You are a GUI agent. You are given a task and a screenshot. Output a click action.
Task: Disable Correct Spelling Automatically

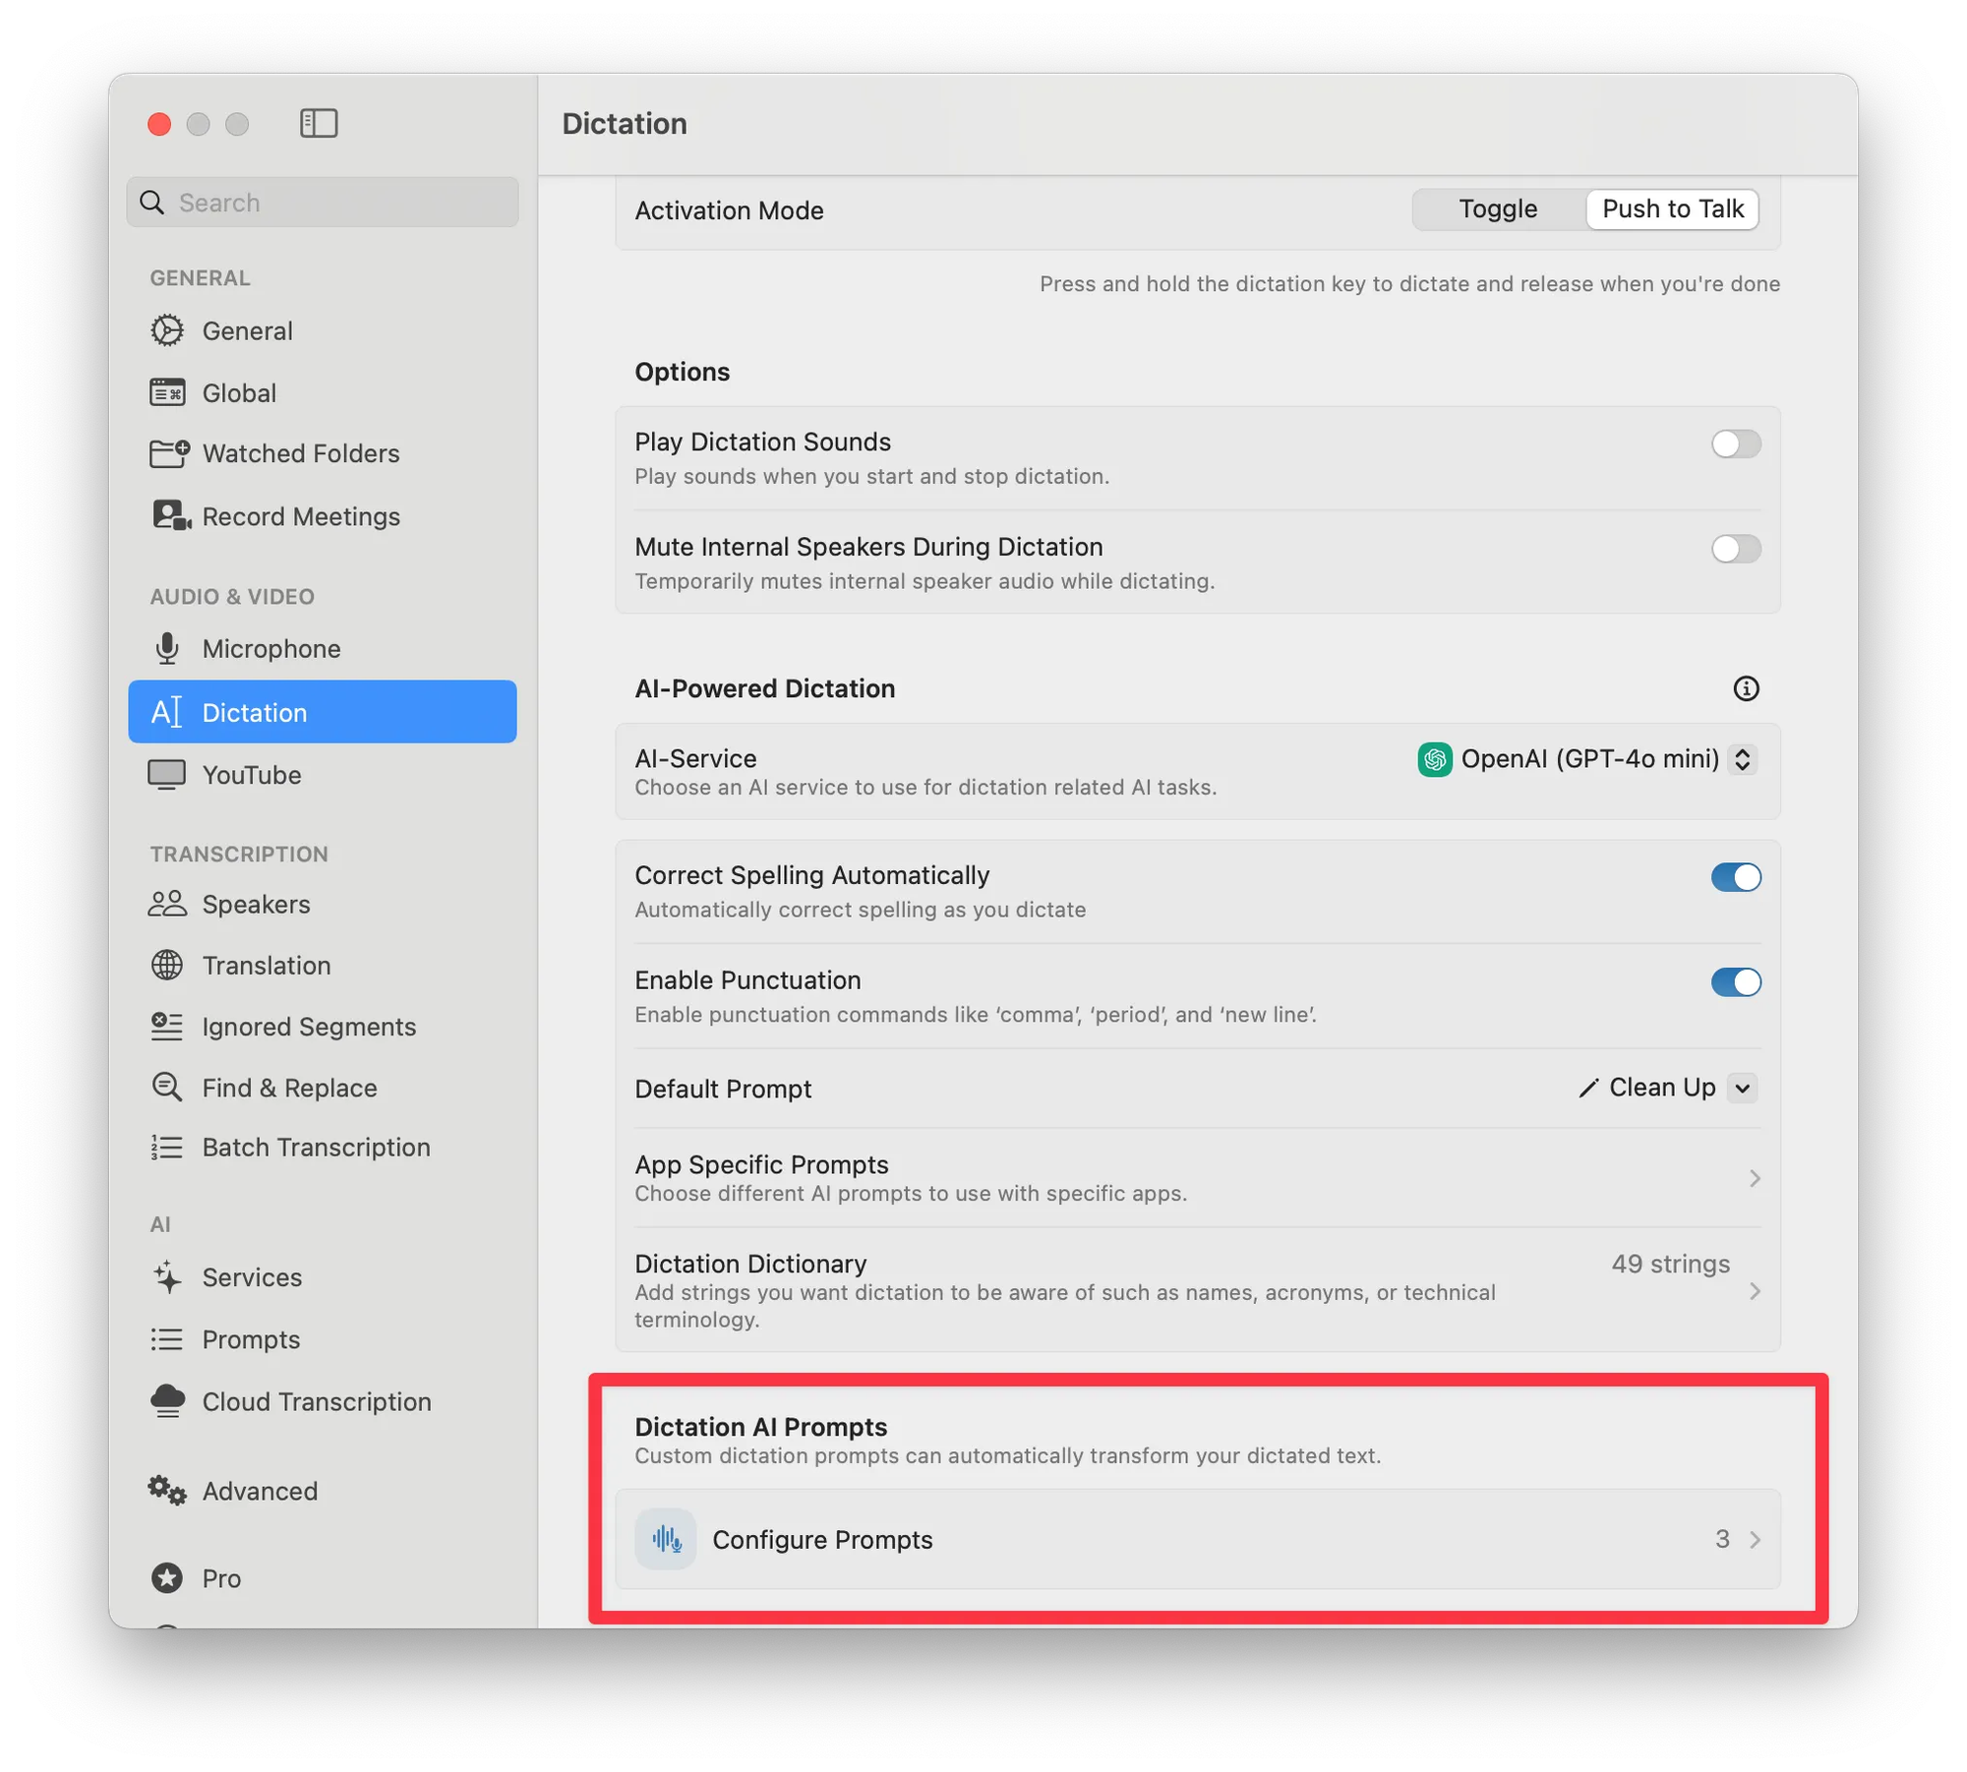(1735, 877)
